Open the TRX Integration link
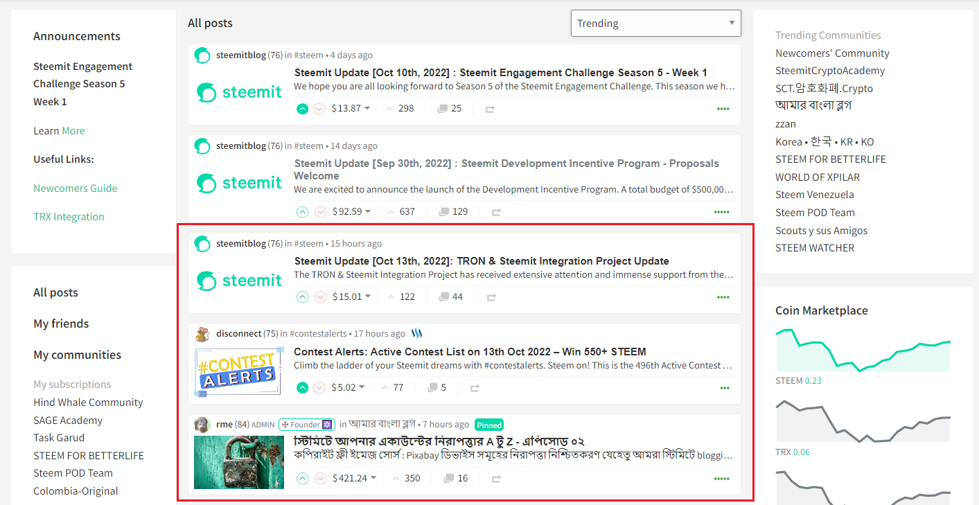This screenshot has width=979, height=505. point(69,217)
